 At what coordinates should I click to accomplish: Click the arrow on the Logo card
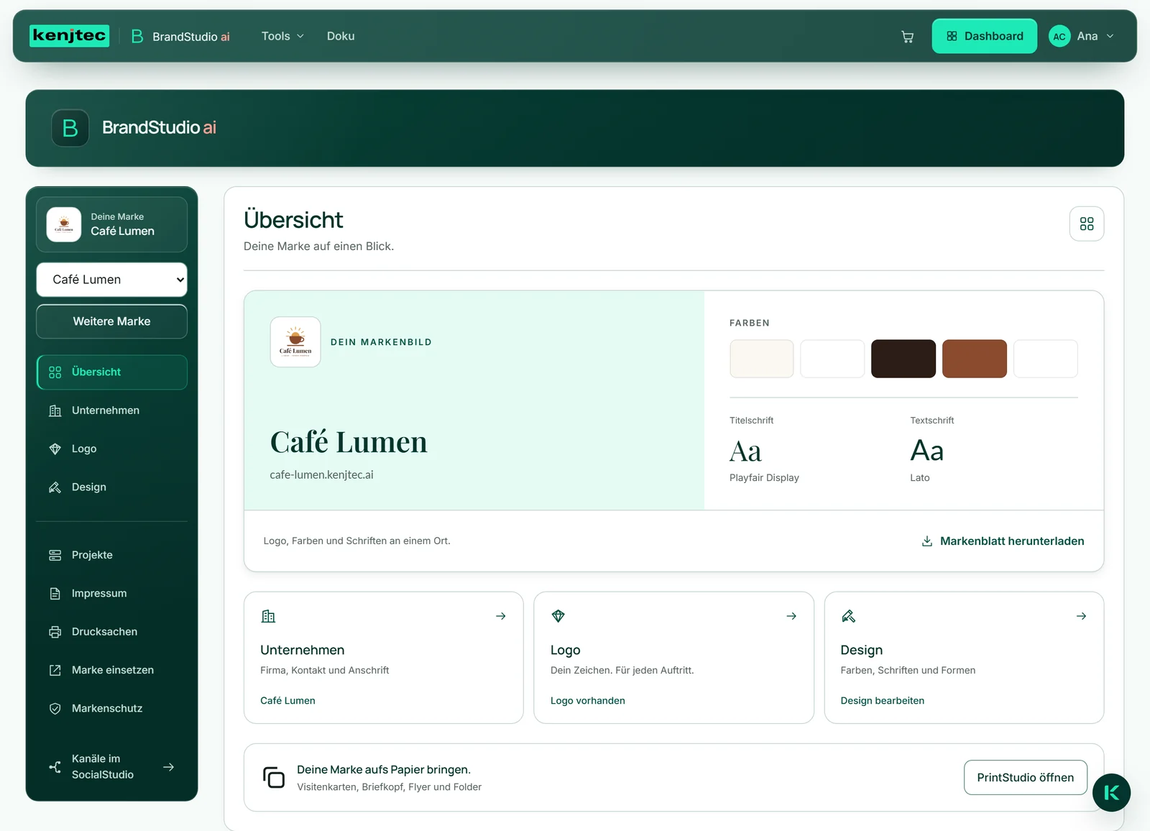(791, 616)
